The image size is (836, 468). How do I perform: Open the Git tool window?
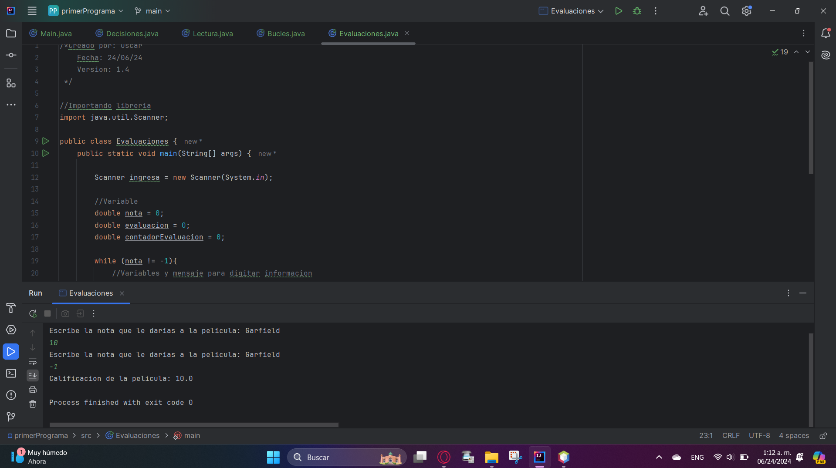11,417
